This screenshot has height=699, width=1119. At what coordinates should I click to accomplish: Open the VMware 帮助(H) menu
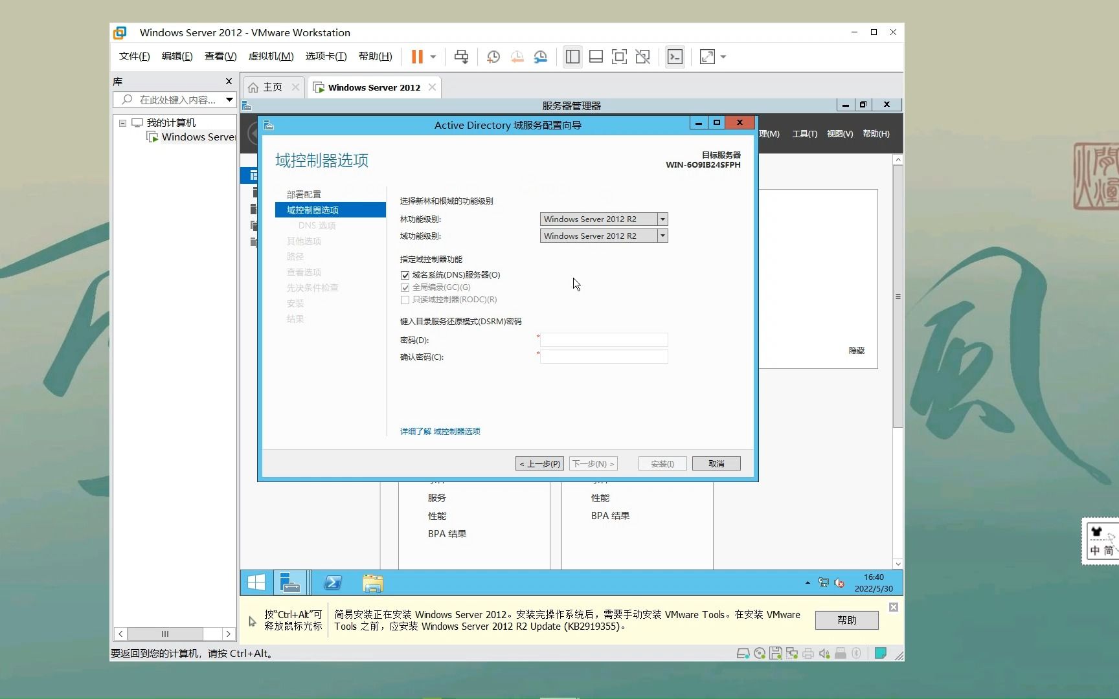pos(375,56)
